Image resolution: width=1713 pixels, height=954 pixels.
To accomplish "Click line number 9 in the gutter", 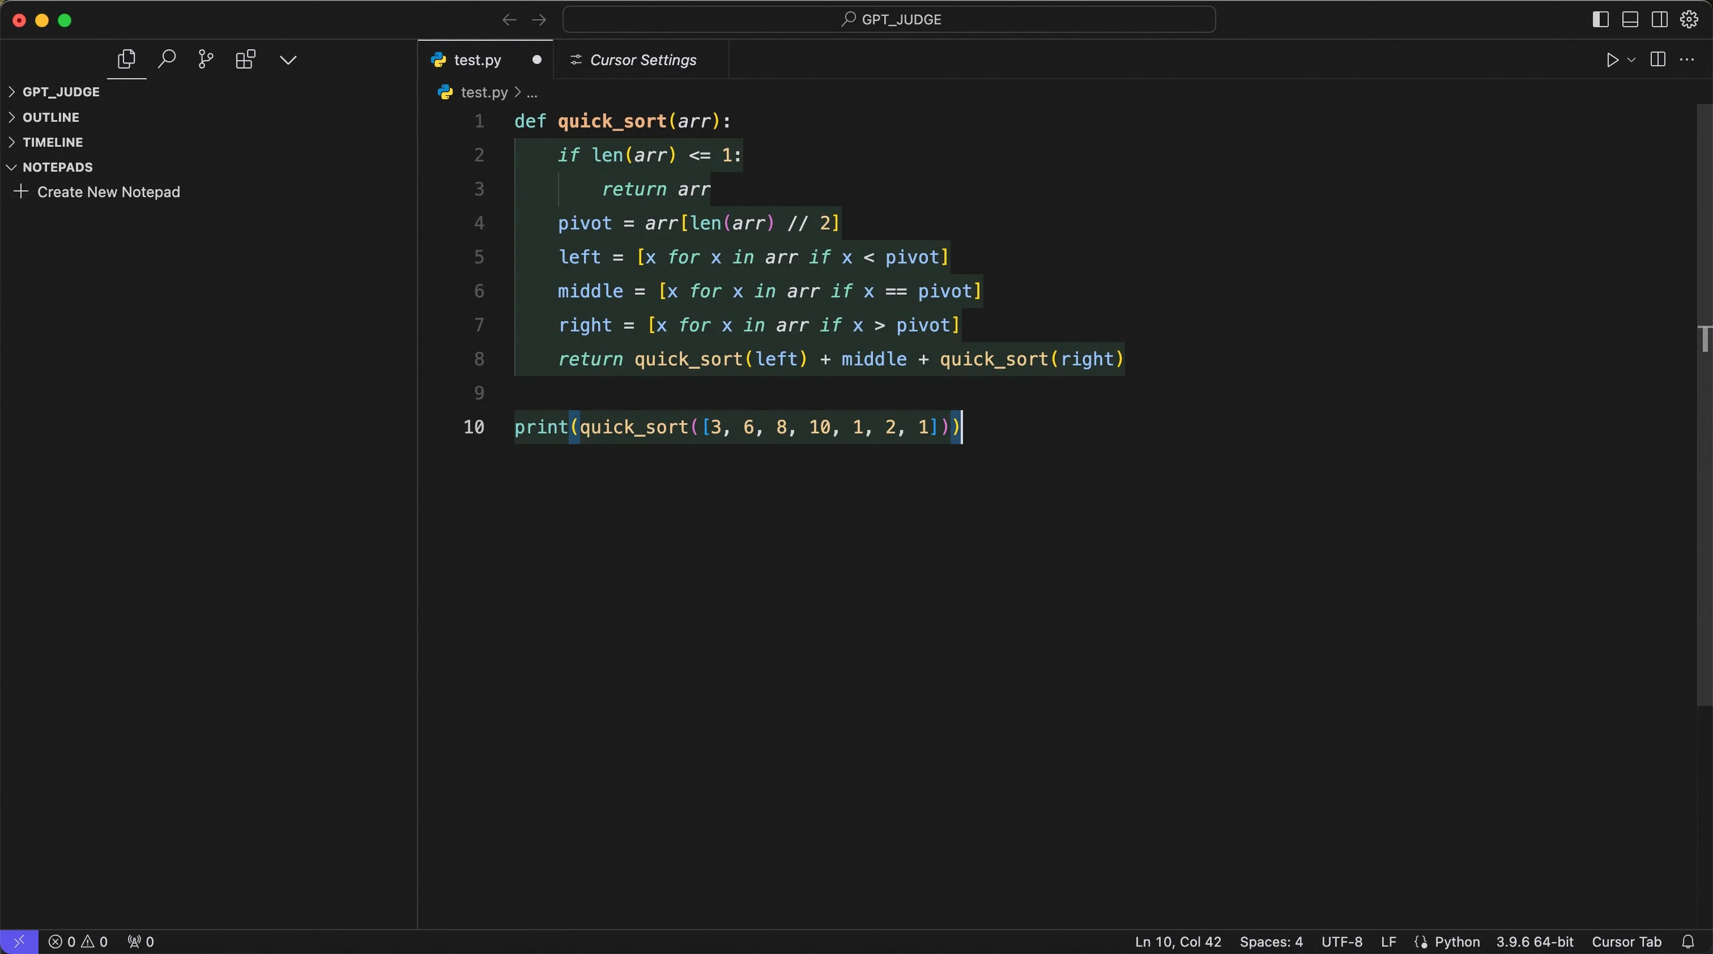I will (x=479, y=393).
